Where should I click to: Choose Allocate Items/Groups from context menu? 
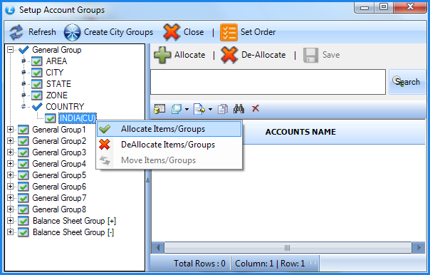coord(169,129)
